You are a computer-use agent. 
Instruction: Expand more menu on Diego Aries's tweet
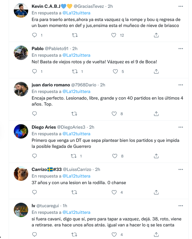click(x=181, y=127)
